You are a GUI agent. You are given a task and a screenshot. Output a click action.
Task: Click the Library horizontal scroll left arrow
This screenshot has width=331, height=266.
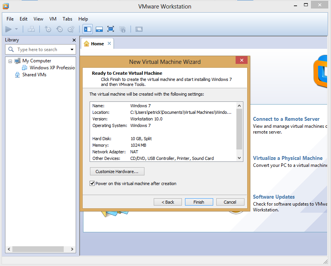[9, 249]
